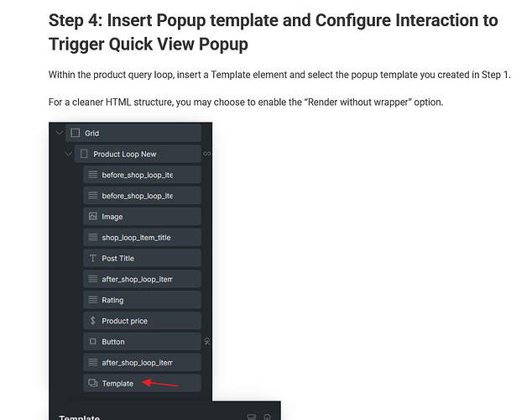Collapse the Grid tree node
The height and width of the screenshot is (420, 532).
click(60, 133)
